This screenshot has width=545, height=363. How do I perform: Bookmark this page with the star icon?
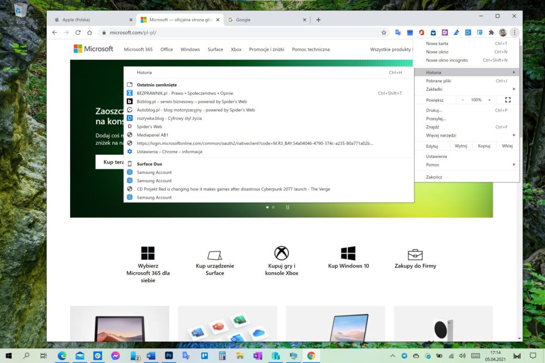click(x=384, y=32)
